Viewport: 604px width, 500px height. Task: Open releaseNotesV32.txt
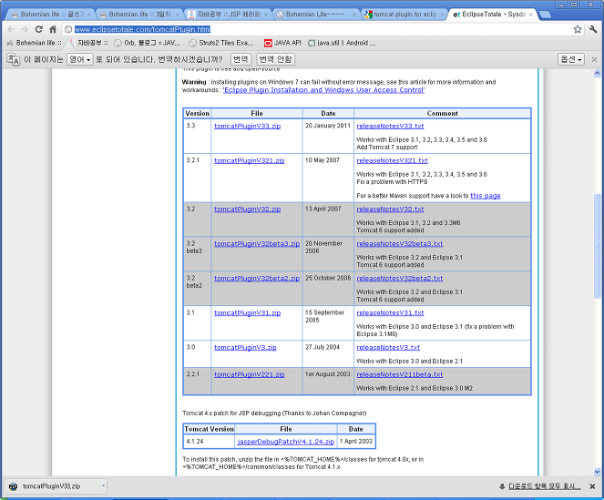click(x=390, y=209)
